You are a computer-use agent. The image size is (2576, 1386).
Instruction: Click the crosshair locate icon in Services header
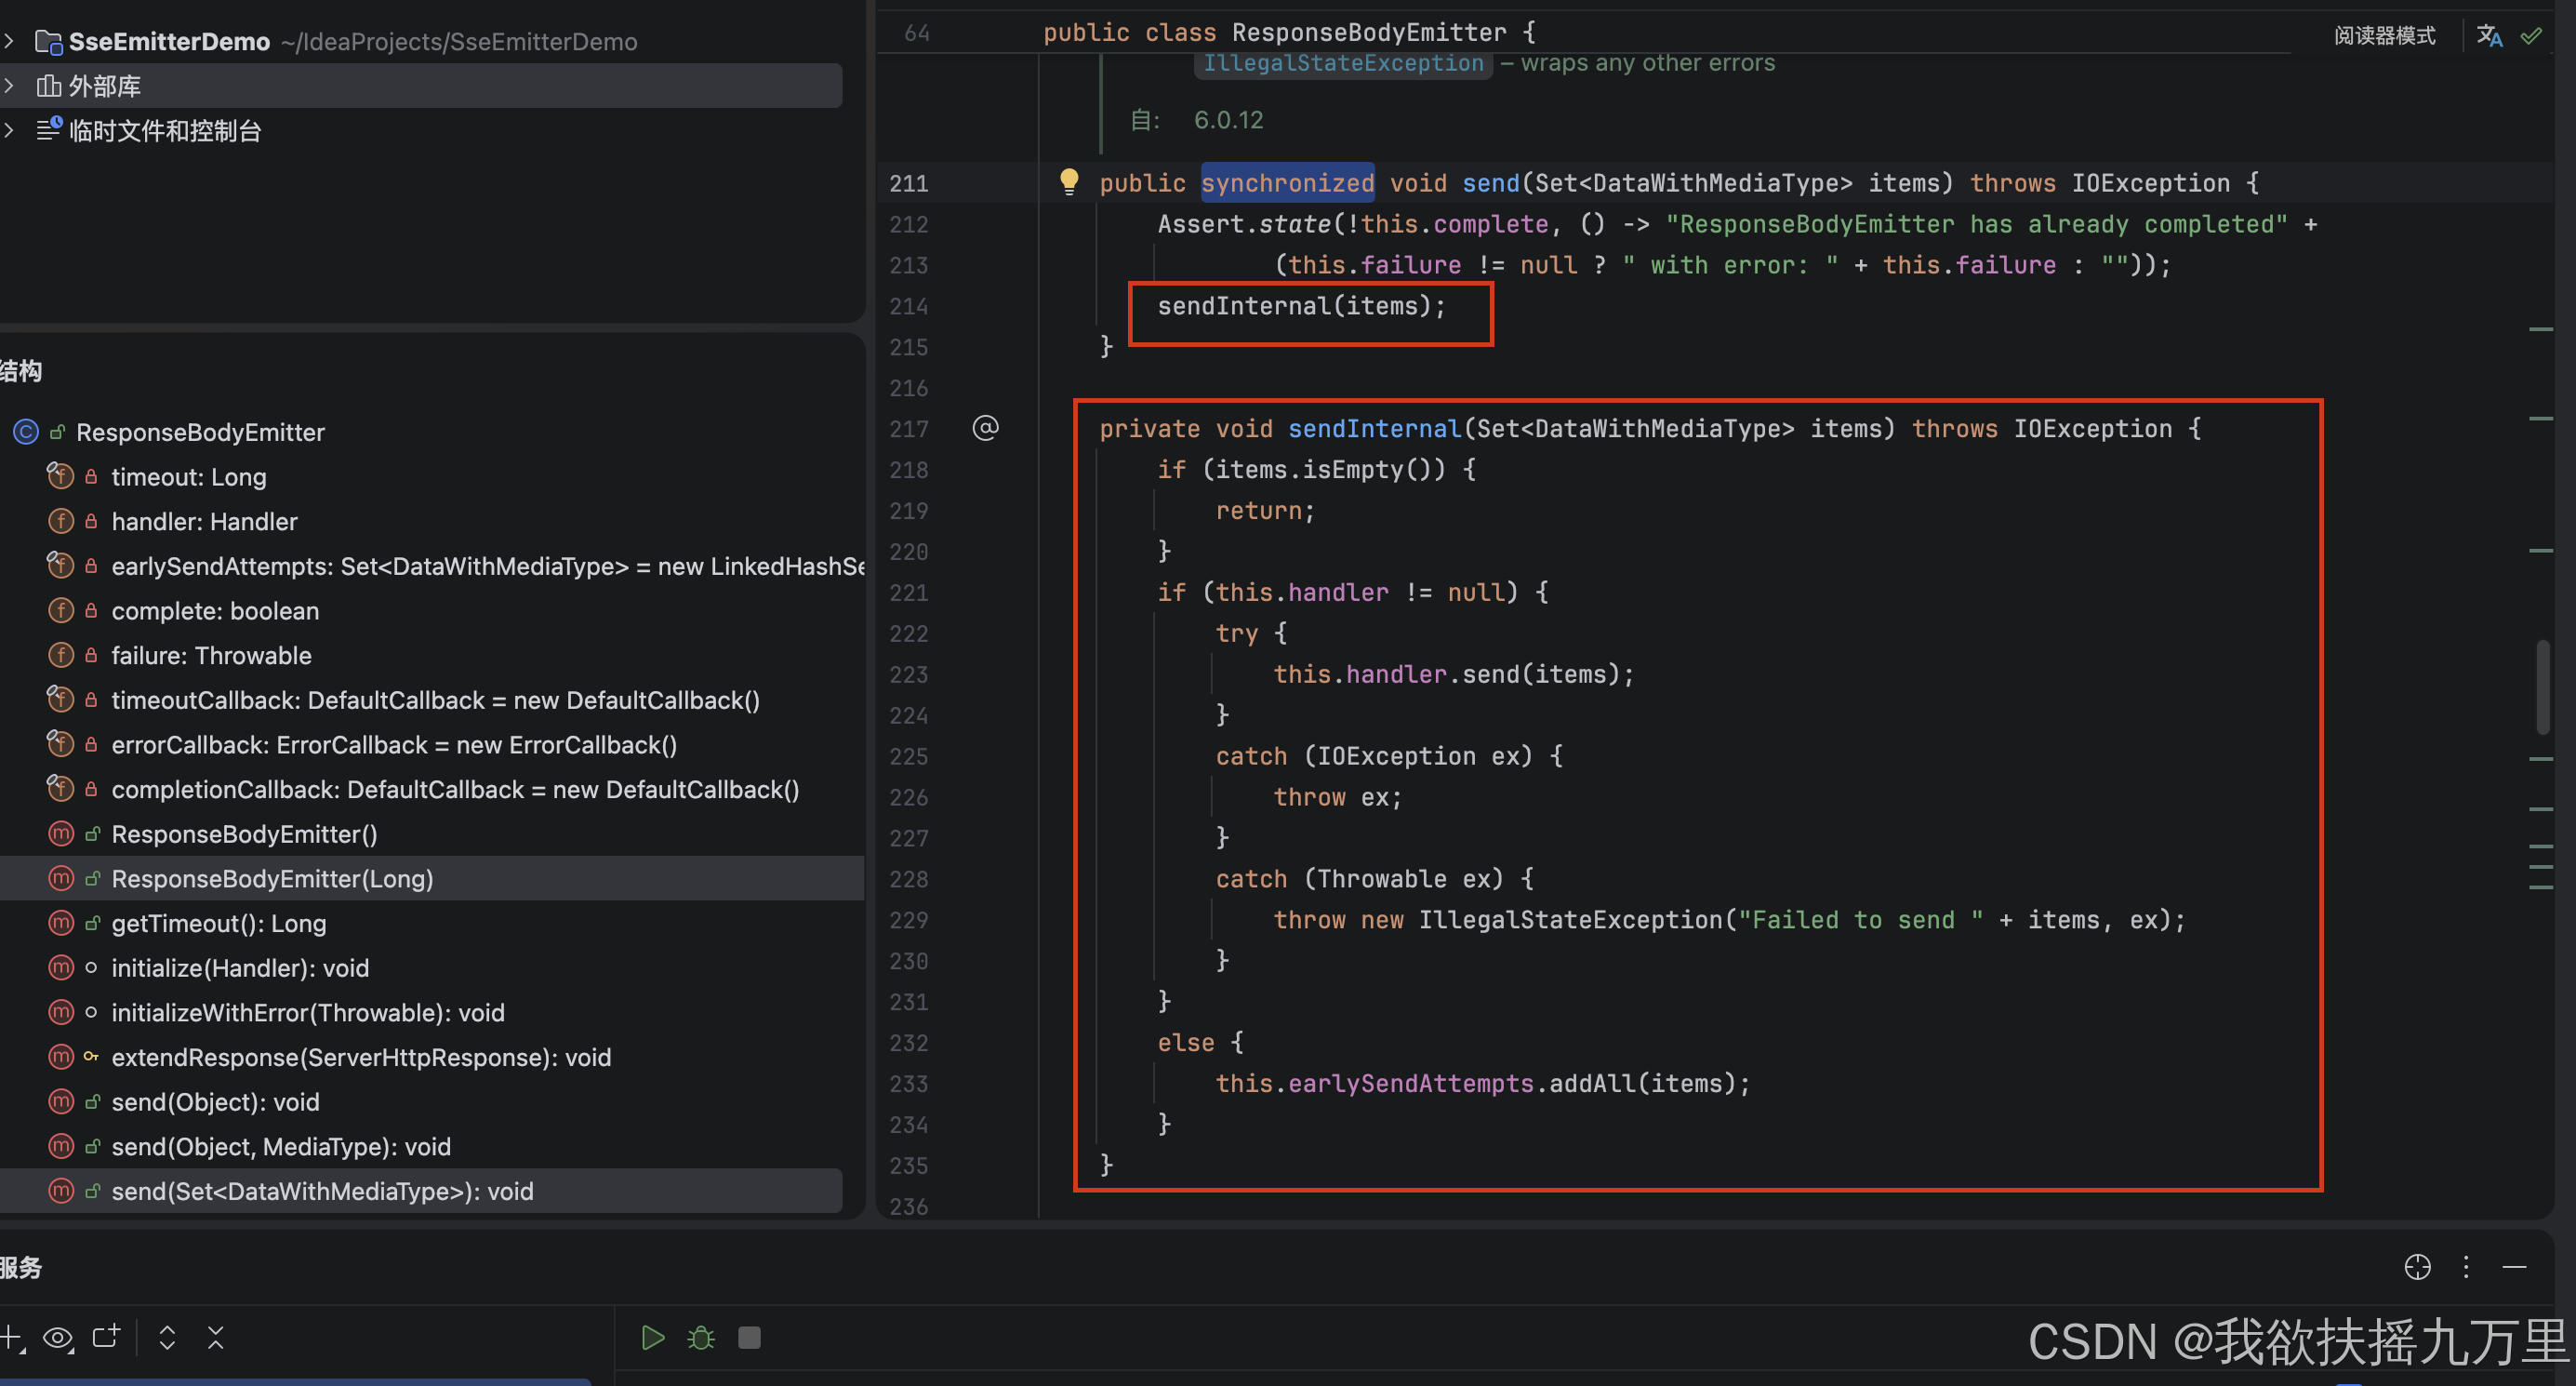click(x=2417, y=1267)
